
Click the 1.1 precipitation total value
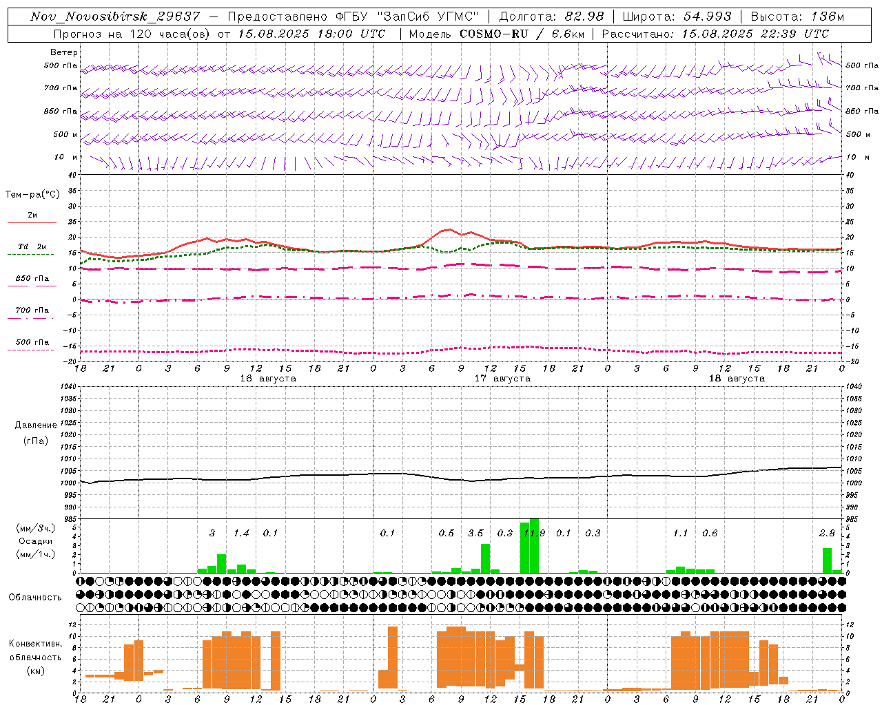coord(680,533)
